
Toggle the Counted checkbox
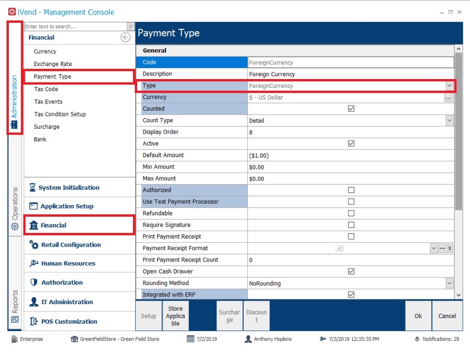(x=351, y=108)
